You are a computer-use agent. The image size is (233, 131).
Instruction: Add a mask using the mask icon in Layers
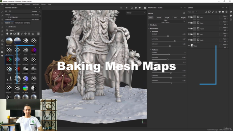[x=209, y=12]
